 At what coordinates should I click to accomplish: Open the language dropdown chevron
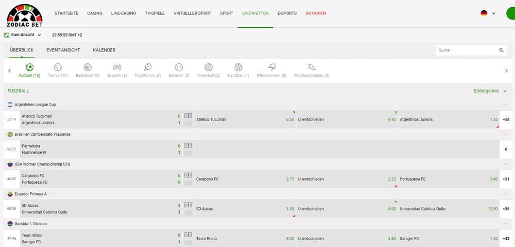coord(493,14)
